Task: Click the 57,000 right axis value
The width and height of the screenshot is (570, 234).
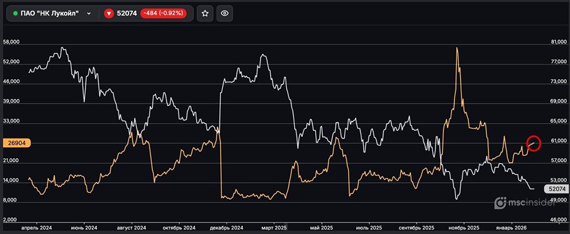Action: pos(559,160)
